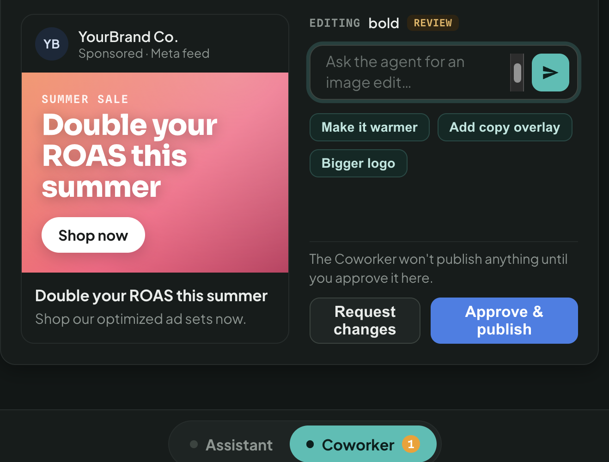Click the ad headline below the image
Screen dimensions: 609x462
(x=151, y=296)
